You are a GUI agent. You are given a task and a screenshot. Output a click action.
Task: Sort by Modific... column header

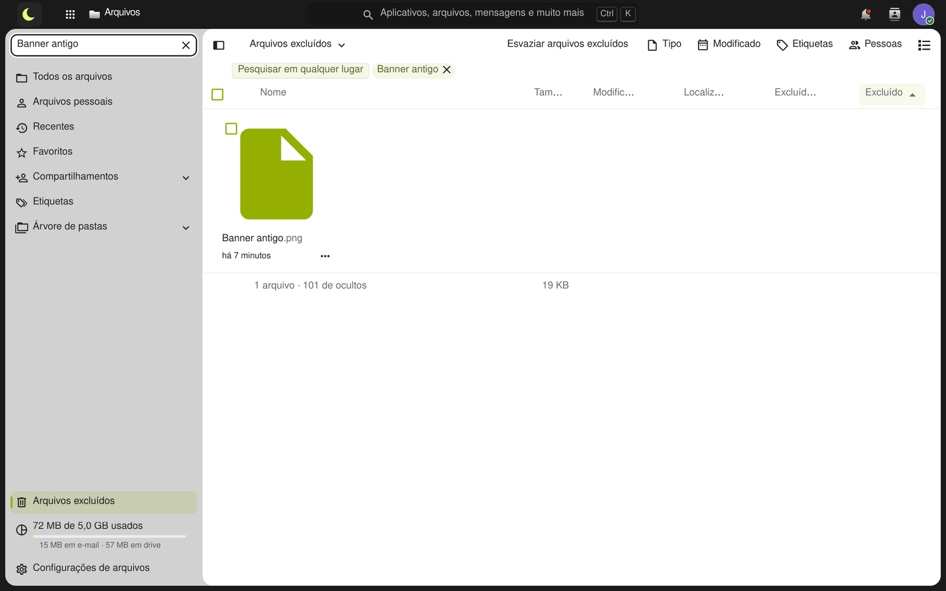613,92
